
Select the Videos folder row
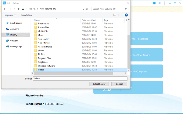[80, 70]
